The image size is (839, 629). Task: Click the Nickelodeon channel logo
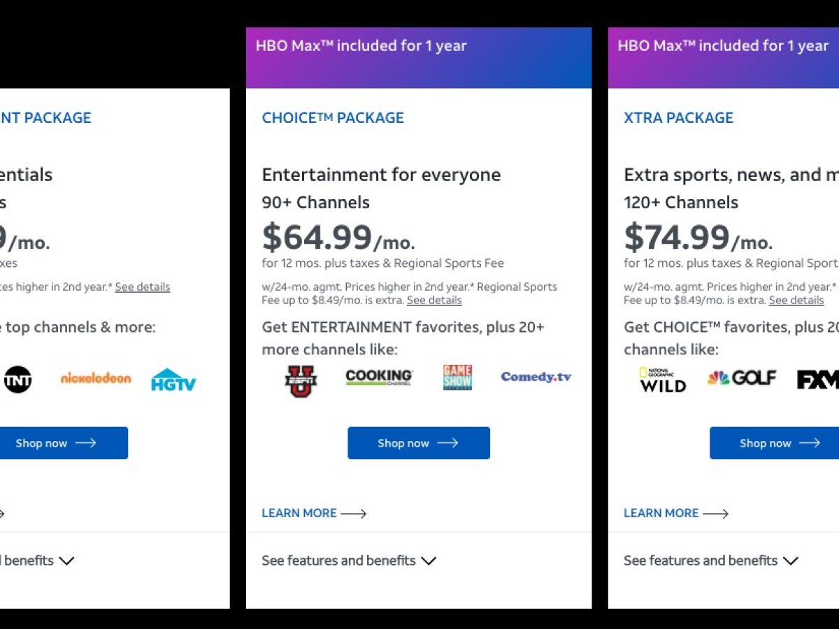click(x=96, y=378)
